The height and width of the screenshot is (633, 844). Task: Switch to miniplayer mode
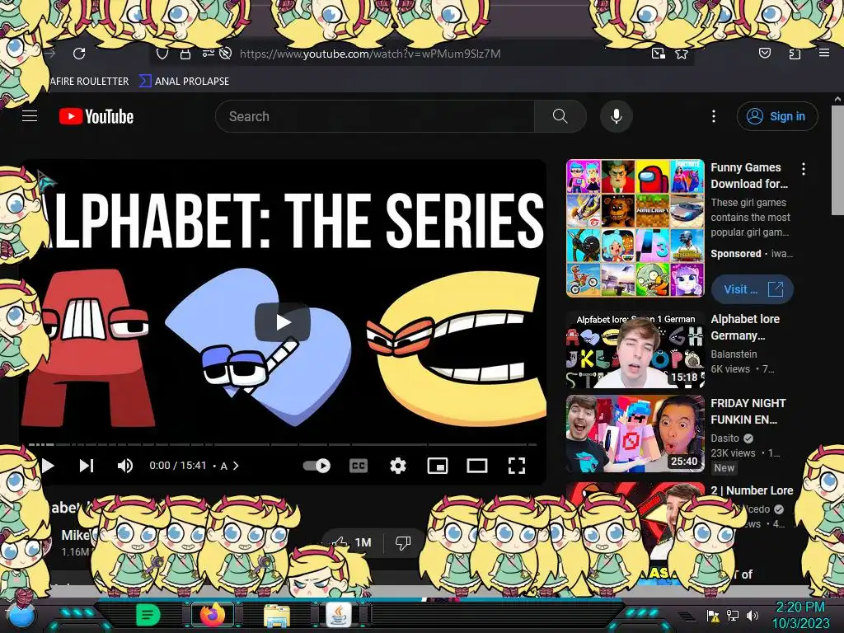(x=437, y=466)
